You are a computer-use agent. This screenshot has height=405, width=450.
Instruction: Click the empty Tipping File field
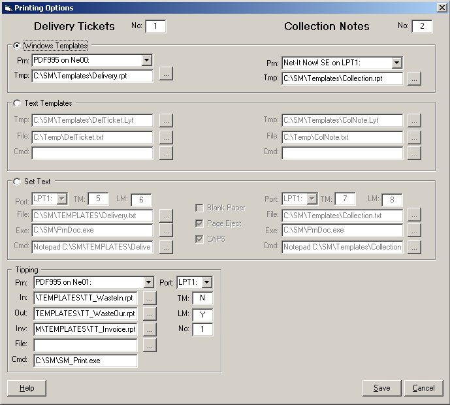(x=86, y=345)
